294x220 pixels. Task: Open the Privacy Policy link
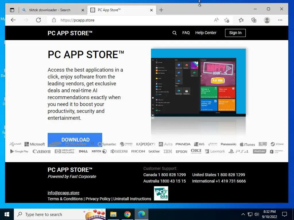[98, 199]
